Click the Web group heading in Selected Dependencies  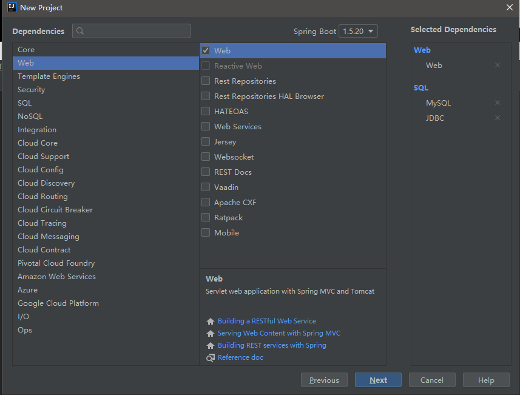click(x=422, y=50)
